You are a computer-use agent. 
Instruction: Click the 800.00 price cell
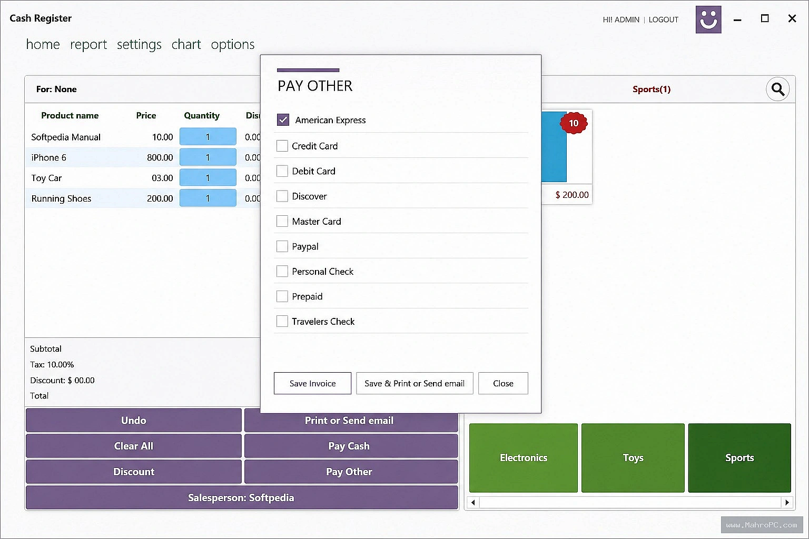160,157
